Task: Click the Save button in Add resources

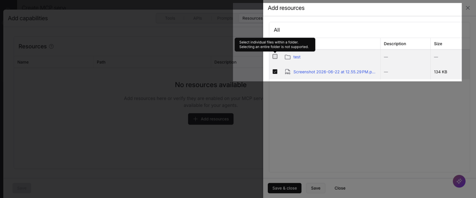Action: [316, 188]
